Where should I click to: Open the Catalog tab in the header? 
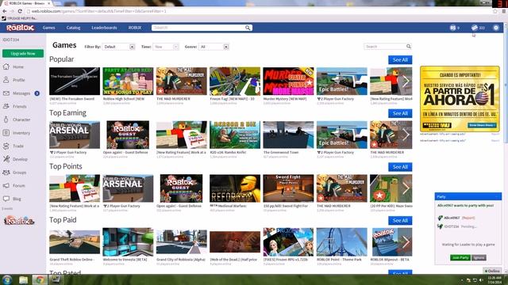pyautogui.click(x=73, y=28)
